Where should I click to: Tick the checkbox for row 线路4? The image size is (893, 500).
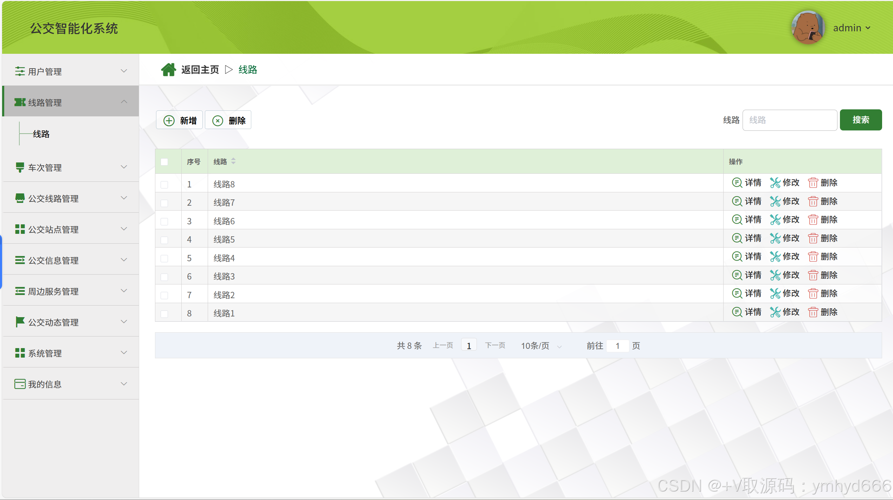pos(164,258)
